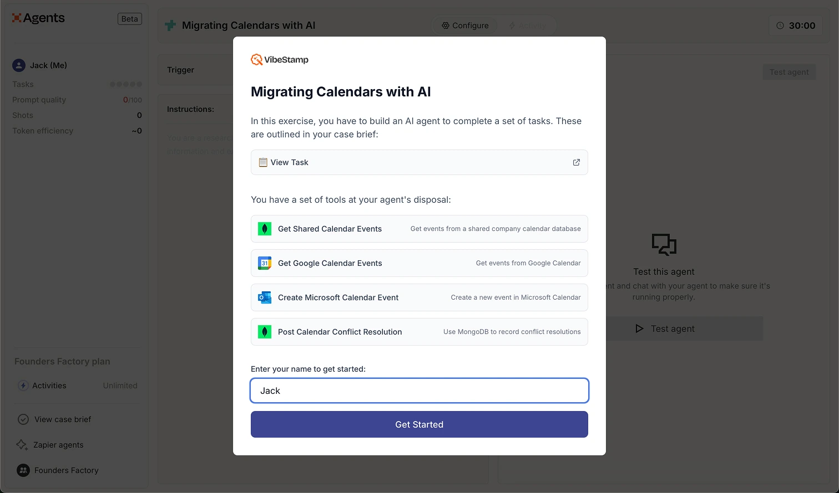Click the timer clock icon
The width and height of the screenshot is (839, 493).
pos(780,25)
